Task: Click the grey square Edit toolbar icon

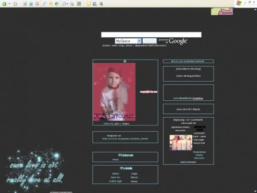Action: pos(79,4)
